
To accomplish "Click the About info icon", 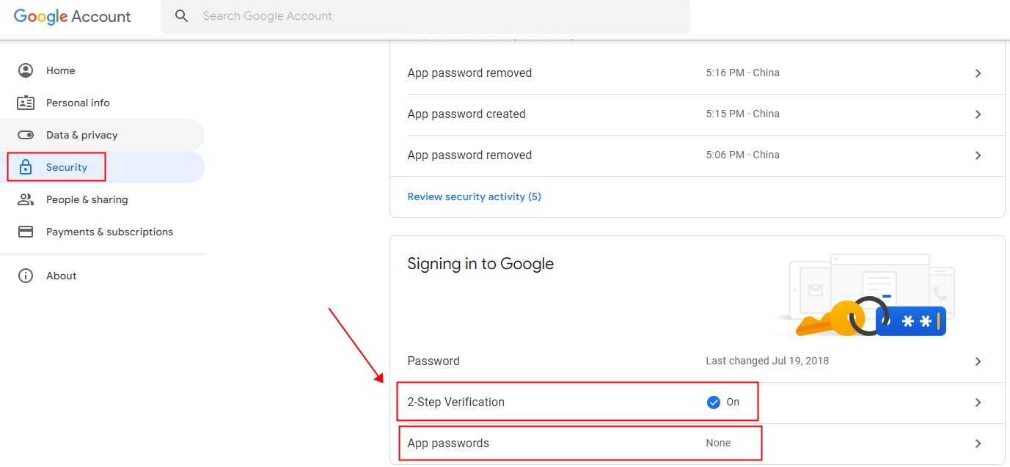I will [x=26, y=276].
